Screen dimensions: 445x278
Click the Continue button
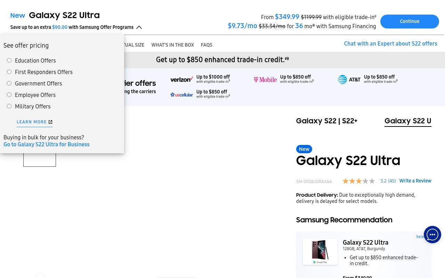tap(410, 22)
